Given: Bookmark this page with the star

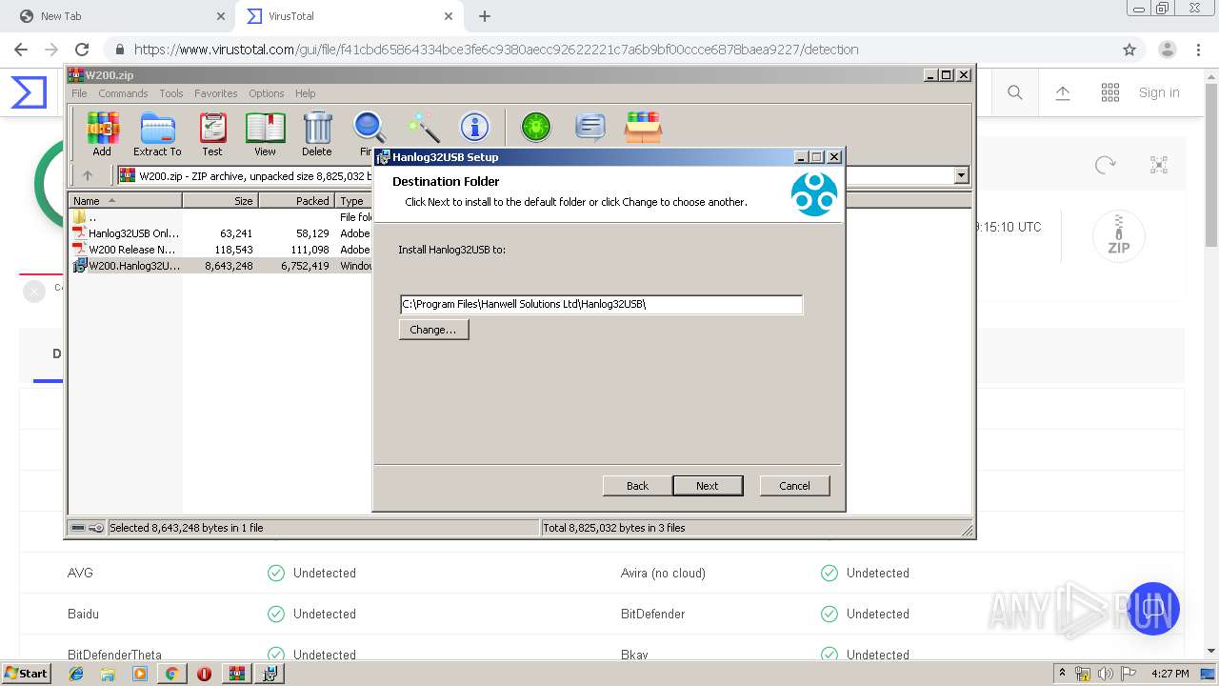Looking at the screenshot, I should (1129, 50).
